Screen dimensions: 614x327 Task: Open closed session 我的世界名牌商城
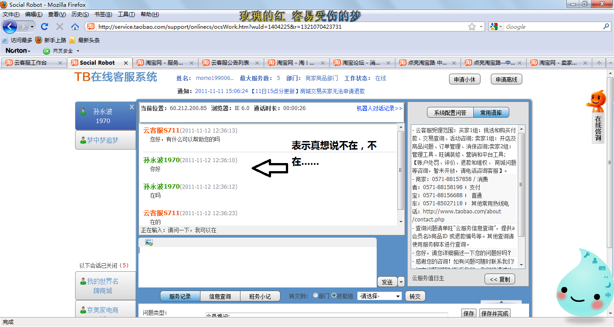coord(106,286)
